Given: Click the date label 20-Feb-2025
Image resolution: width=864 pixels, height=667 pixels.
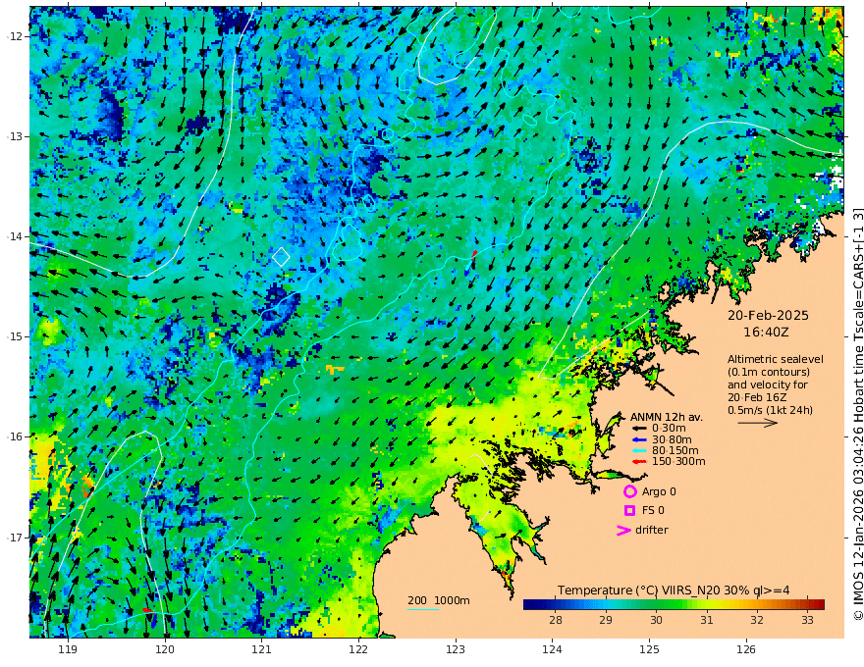Looking at the screenshot, I should [768, 316].
